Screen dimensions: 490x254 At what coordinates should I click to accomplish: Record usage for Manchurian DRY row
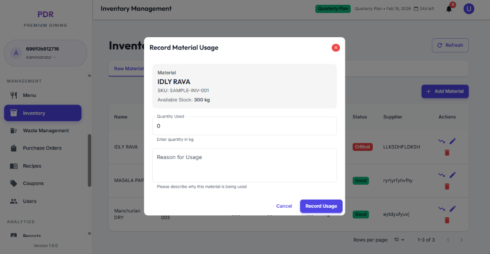441,209
